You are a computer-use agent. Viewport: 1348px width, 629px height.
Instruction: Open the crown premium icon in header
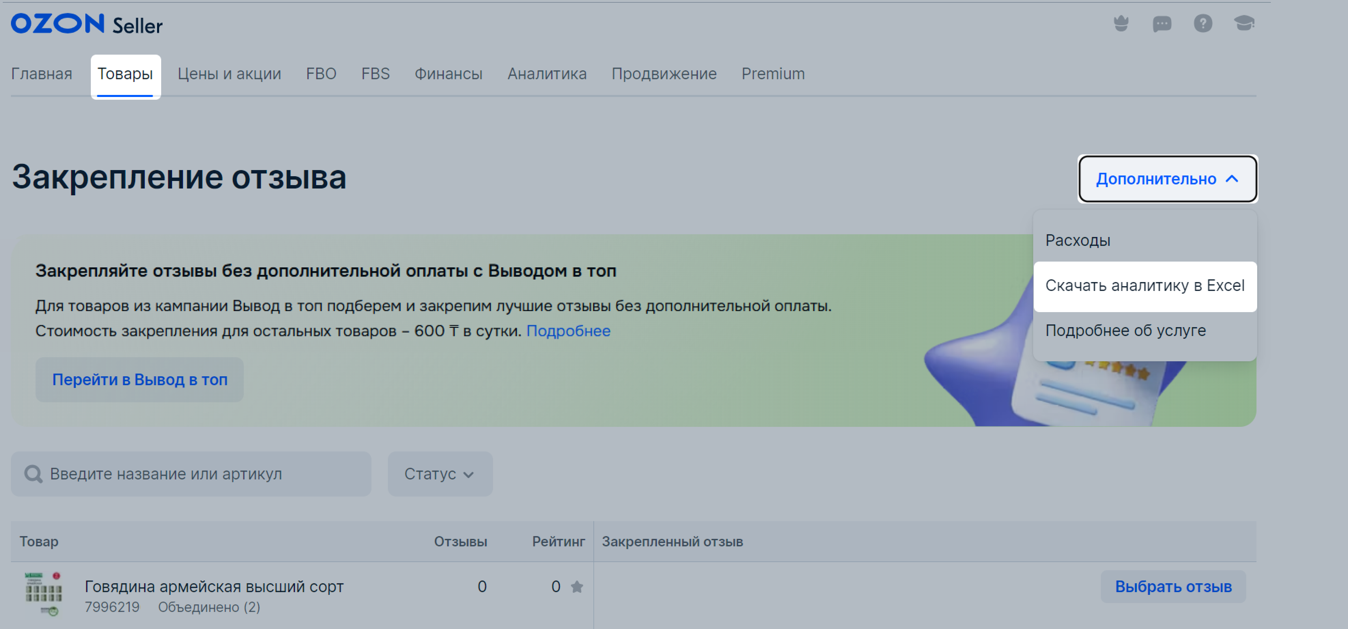[x=1121, y=24]
